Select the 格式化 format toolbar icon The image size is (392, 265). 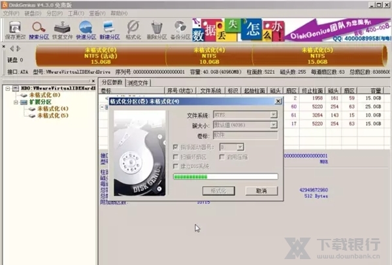133,30
